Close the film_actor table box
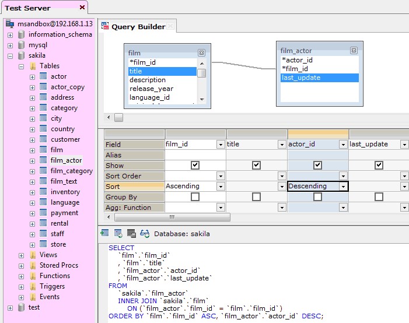 [354, 51]
